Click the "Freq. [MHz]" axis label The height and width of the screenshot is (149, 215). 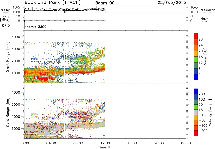[x=5, y=18]
